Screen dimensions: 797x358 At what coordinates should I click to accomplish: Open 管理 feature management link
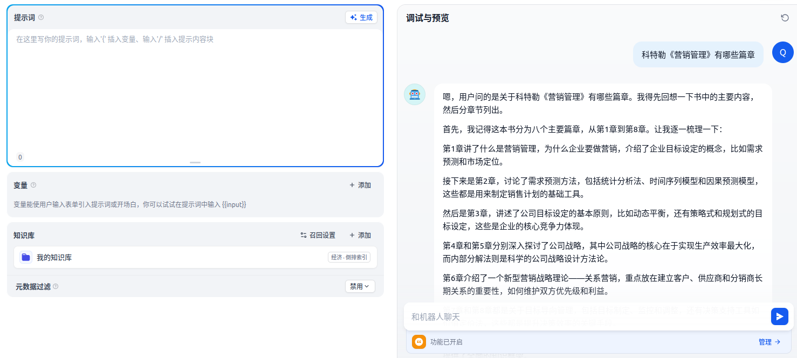point(769,342)
